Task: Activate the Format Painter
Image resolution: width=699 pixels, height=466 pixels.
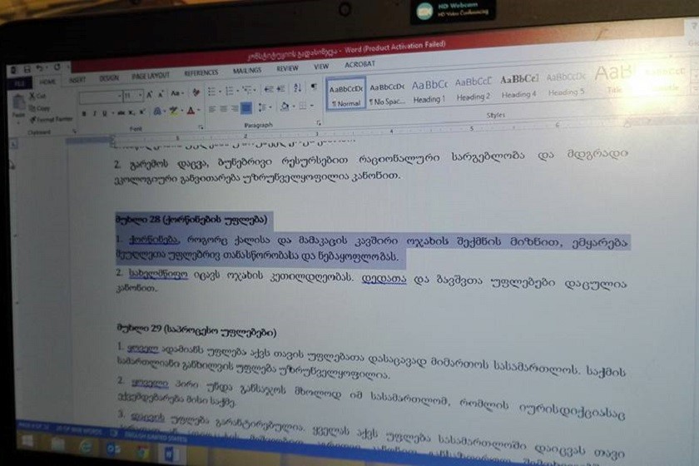Action: coord(52,120)
